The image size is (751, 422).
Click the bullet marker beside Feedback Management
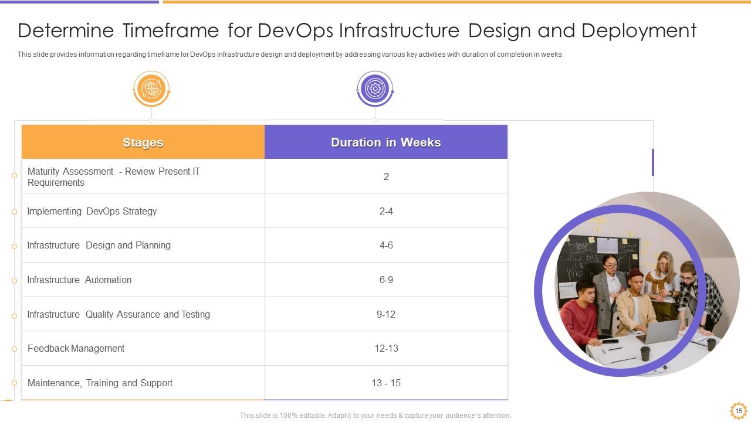(14, 349)
